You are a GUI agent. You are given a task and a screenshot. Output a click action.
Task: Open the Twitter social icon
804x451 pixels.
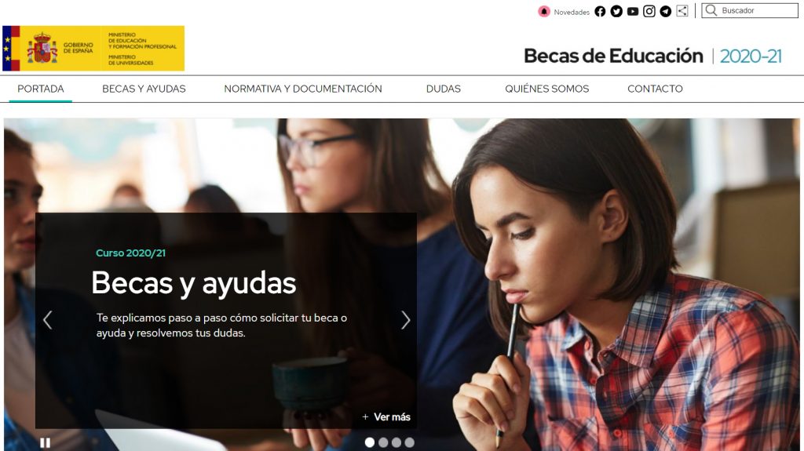(616, 11)
